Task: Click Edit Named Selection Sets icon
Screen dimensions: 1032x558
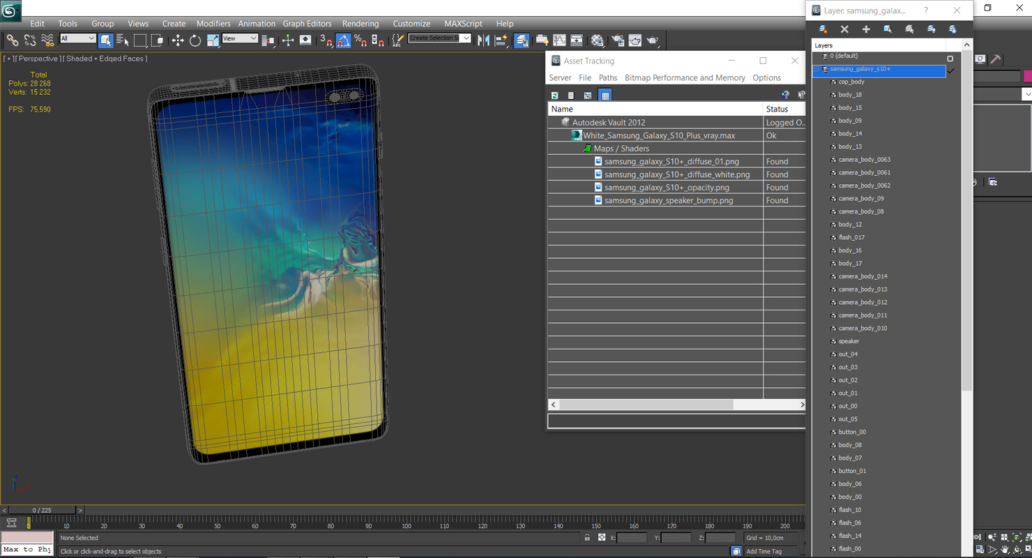Action: pos(397,40)
